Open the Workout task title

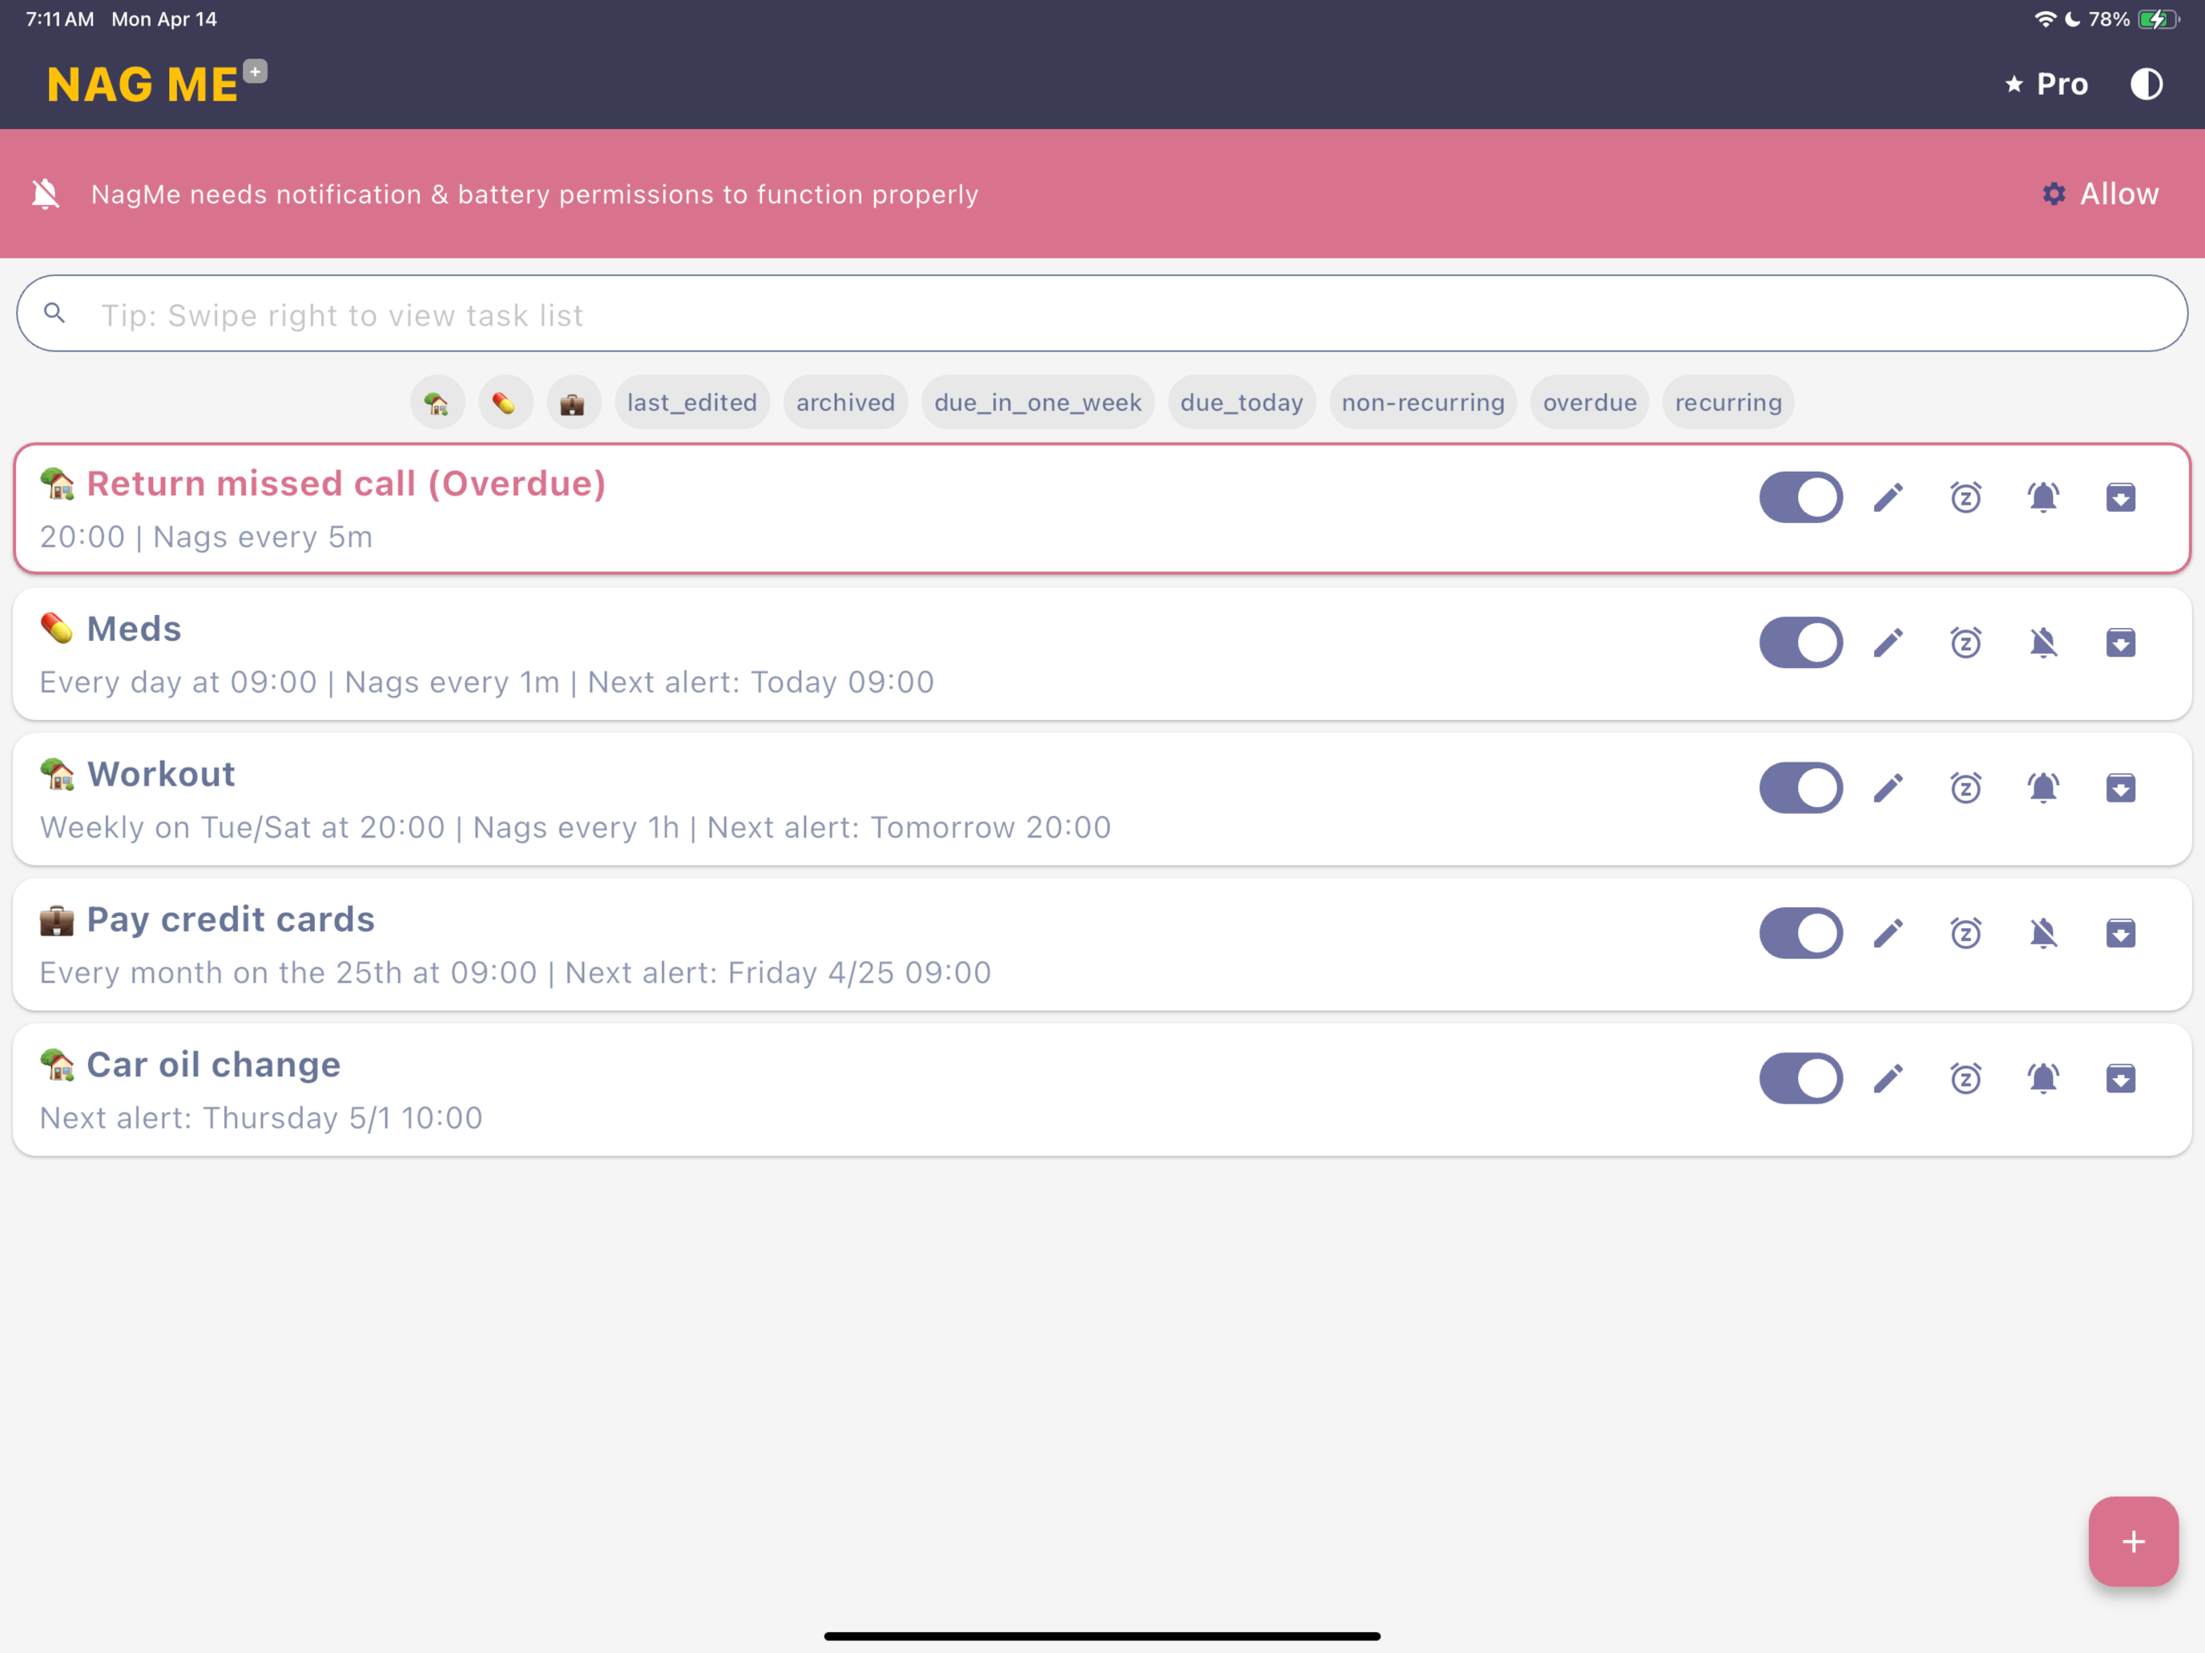160,774
